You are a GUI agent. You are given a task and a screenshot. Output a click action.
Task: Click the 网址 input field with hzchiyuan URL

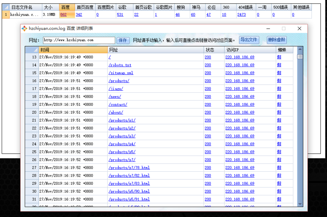[79, 40]
